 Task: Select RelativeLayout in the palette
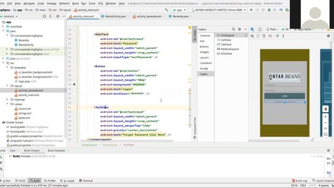point(230,49)
